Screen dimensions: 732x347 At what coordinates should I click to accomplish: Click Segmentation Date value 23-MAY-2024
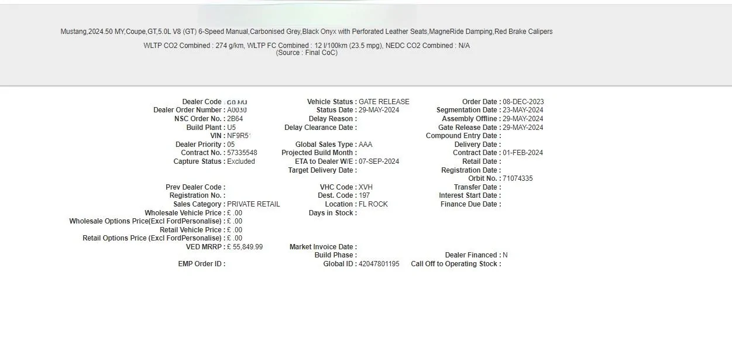tap(523, 110)
